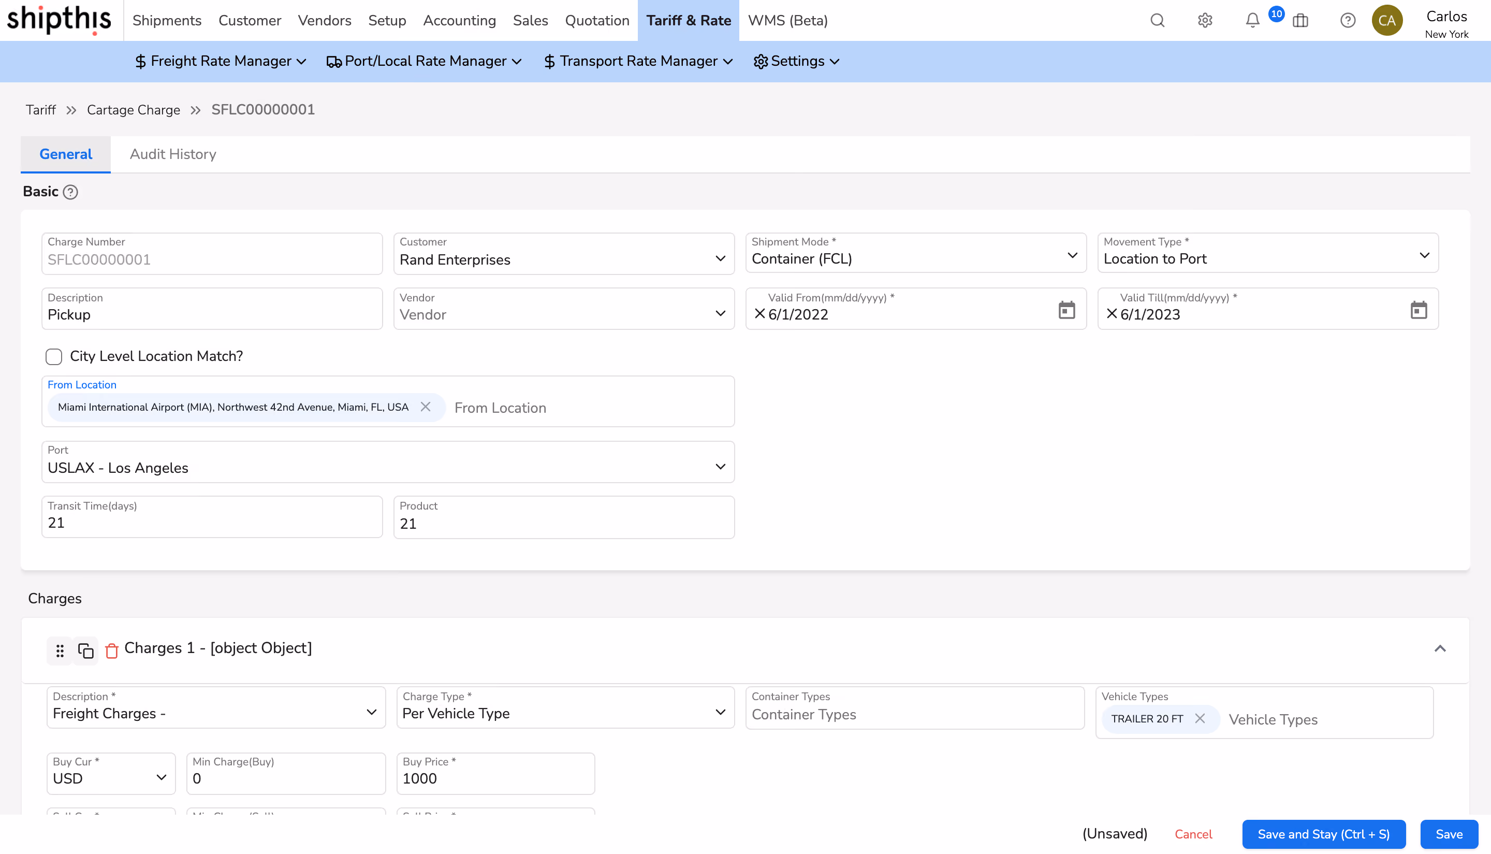The width and height of the screenshot is (1491, 854).
Task: Go to Cartage Charge breadcrumb
Action: 133,110
